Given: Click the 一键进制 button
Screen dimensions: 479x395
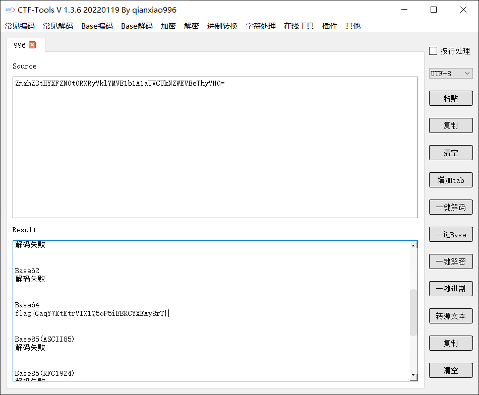Looking at the screenshot, I should [451, 289].
